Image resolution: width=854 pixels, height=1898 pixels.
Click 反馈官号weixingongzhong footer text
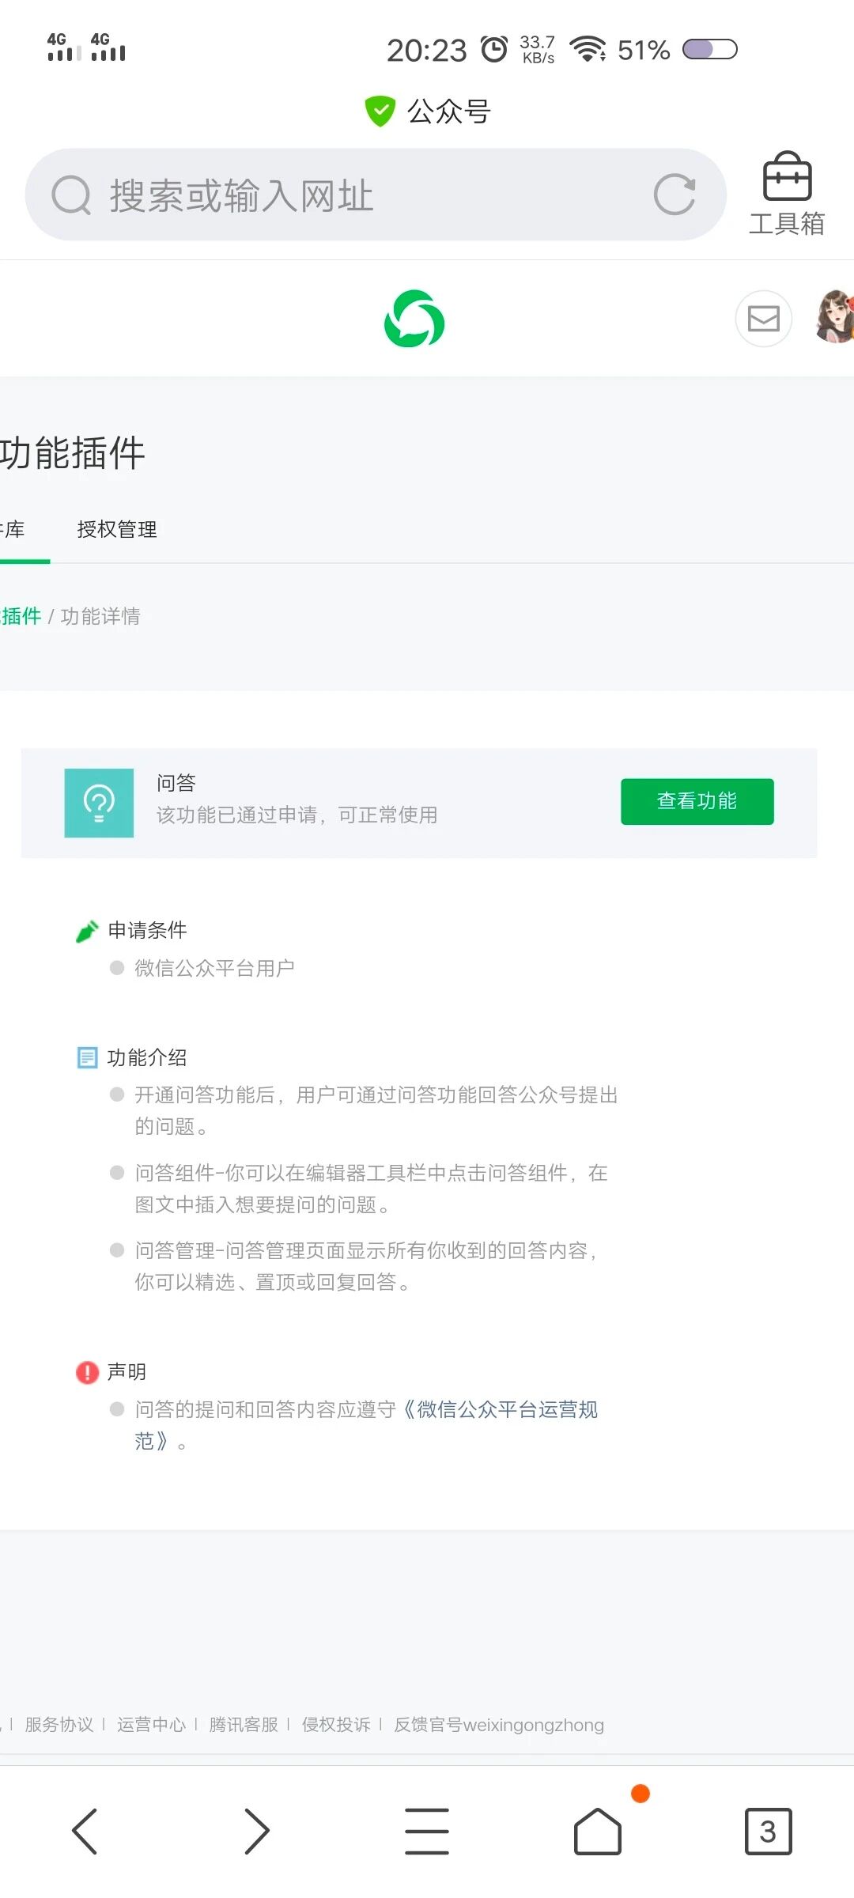tap(499, 1725)
